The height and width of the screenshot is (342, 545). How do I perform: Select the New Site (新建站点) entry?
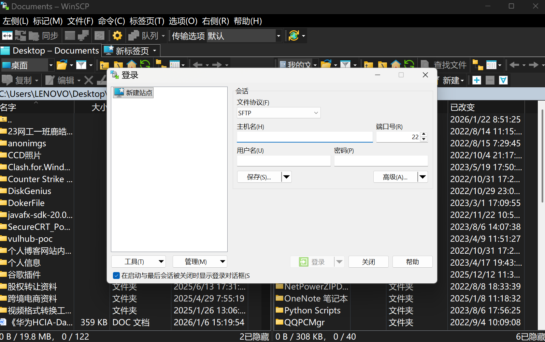pos(133,93)
